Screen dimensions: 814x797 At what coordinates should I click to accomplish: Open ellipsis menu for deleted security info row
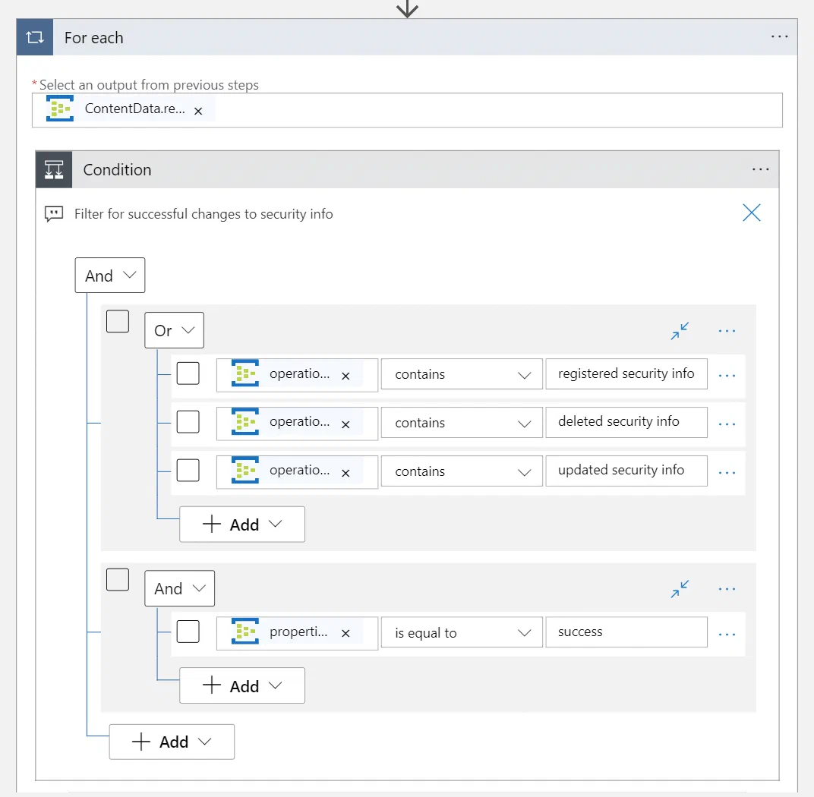[727, 424]
